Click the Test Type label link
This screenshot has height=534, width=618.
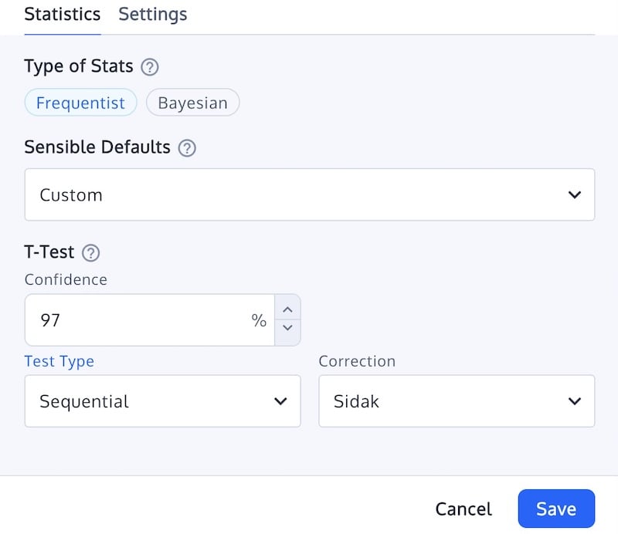59,360
